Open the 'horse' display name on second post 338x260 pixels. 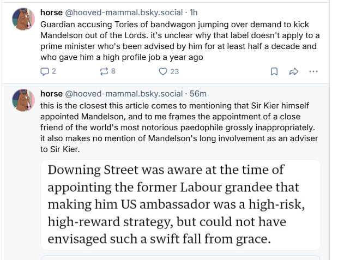pyautogui.click(x=52, y=93)
